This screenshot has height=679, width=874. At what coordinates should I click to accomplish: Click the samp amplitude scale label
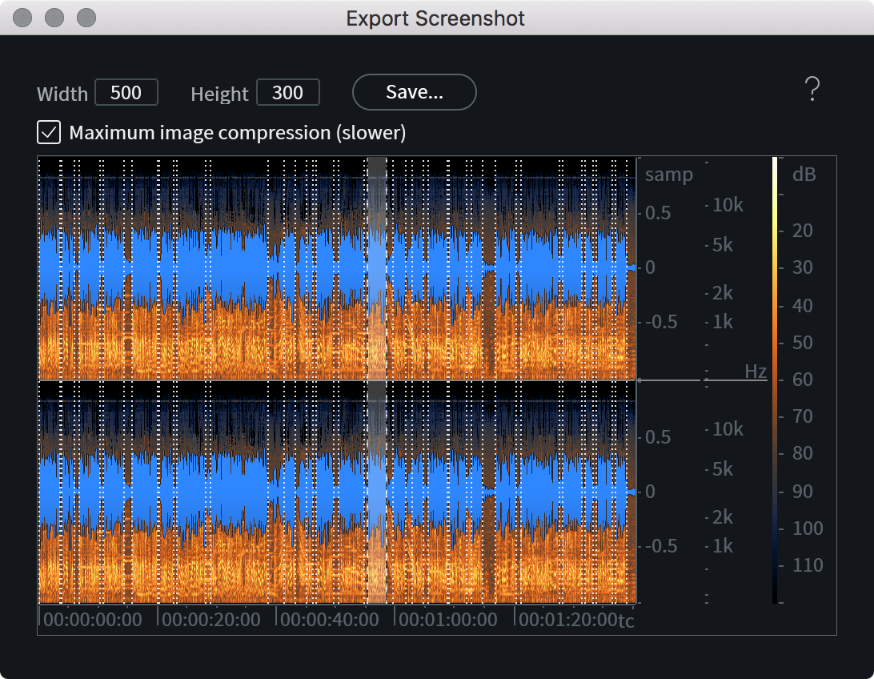669,175
